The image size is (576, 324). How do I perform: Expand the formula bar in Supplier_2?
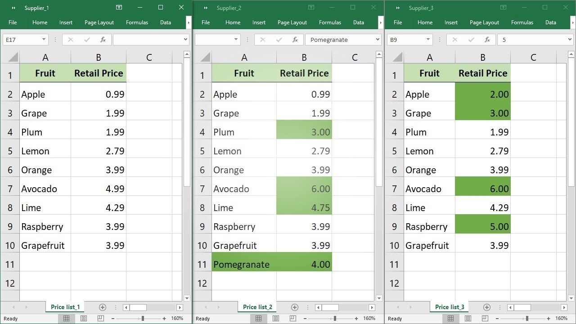378,40
